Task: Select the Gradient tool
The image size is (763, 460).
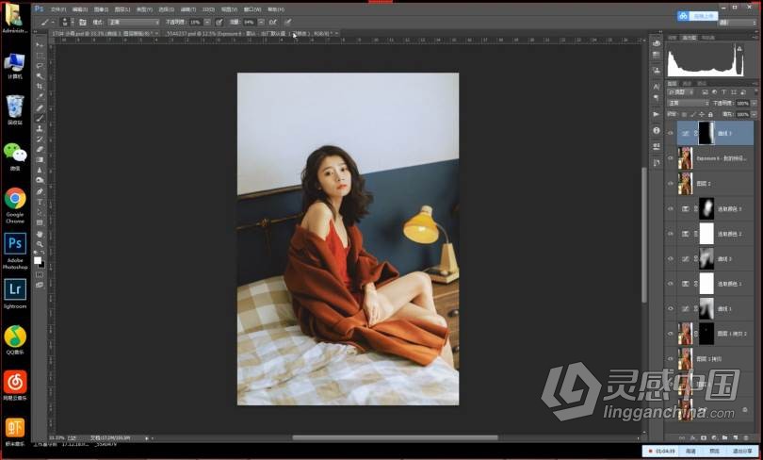Action: click(40, 159)
